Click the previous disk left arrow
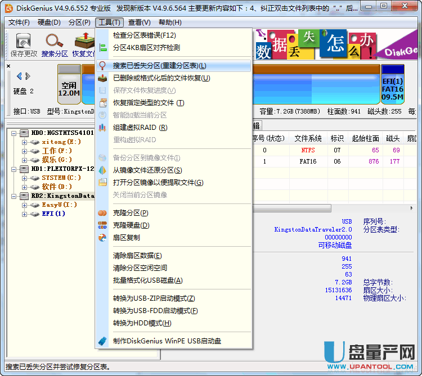This screenshot has height=376, width=422. point(19,76)
